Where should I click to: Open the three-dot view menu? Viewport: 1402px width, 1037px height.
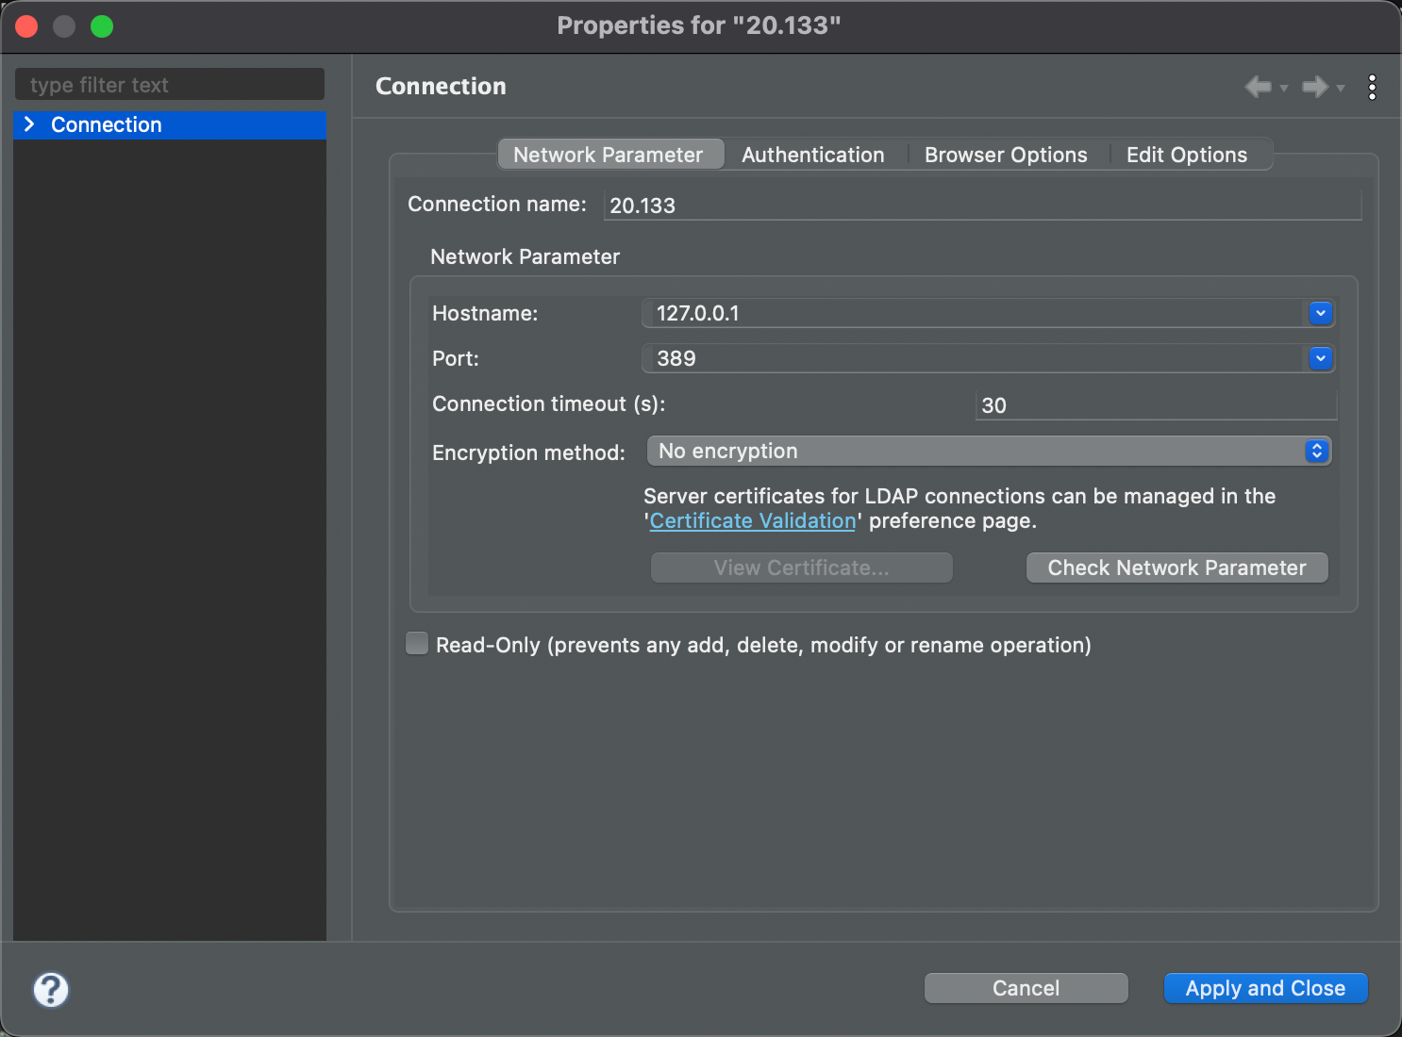click(1372, 87)
